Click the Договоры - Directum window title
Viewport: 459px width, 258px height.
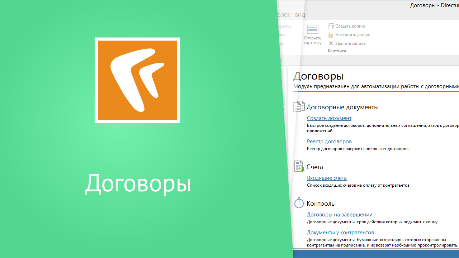pos(435,5)
